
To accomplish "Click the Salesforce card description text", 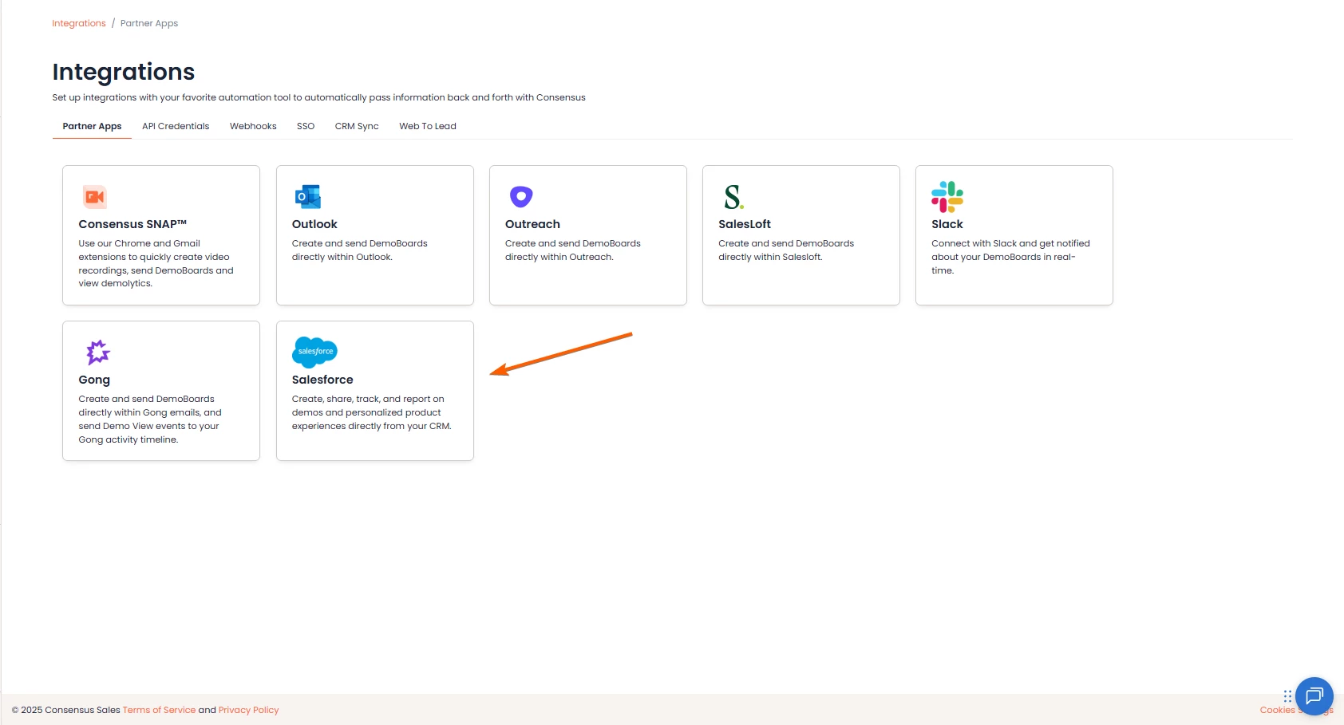I will pos(372,412).
